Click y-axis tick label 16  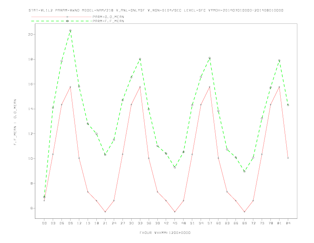click(x=30, y=84)
